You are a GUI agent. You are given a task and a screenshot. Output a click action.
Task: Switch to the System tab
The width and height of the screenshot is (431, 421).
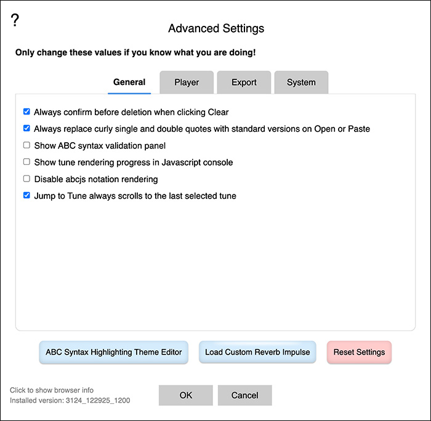point(301,82)
